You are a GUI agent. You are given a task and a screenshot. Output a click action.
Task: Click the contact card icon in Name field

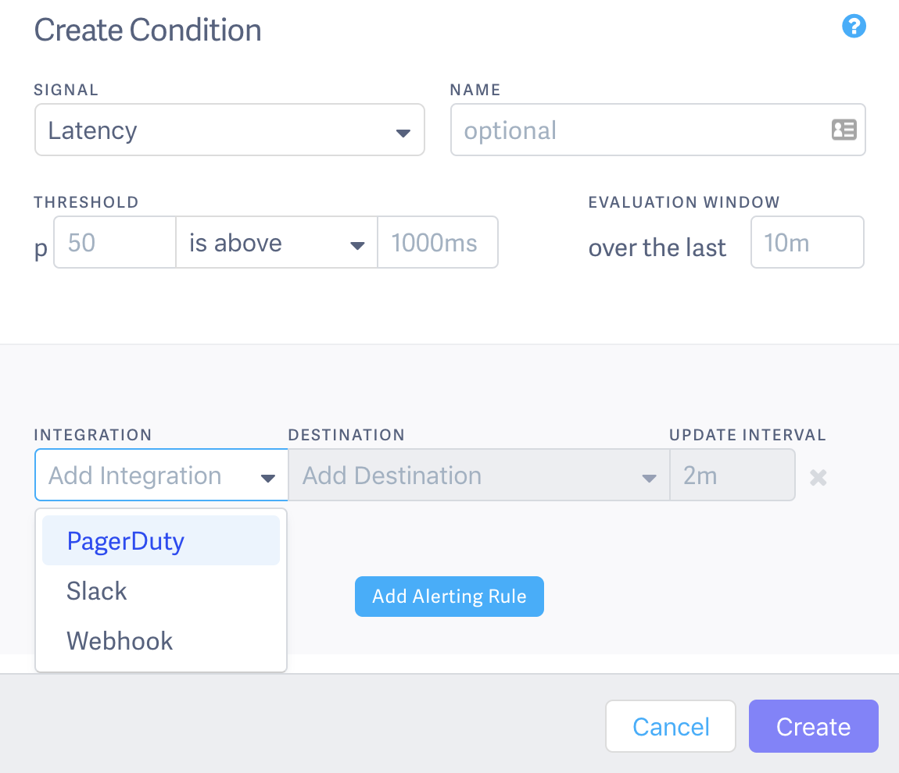844,130
